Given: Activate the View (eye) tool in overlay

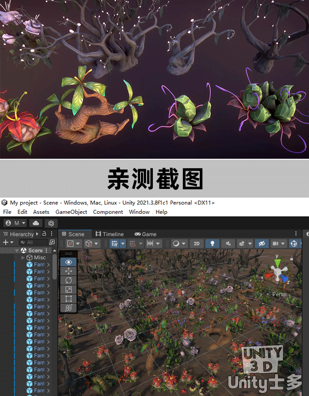Looking at the screenshot, I should coord(68,262).
